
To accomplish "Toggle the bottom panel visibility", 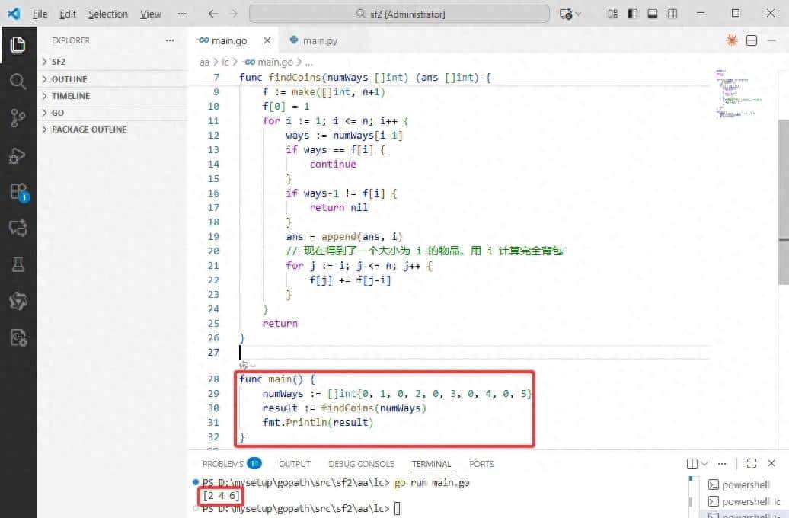I will (x=653, y=14).
